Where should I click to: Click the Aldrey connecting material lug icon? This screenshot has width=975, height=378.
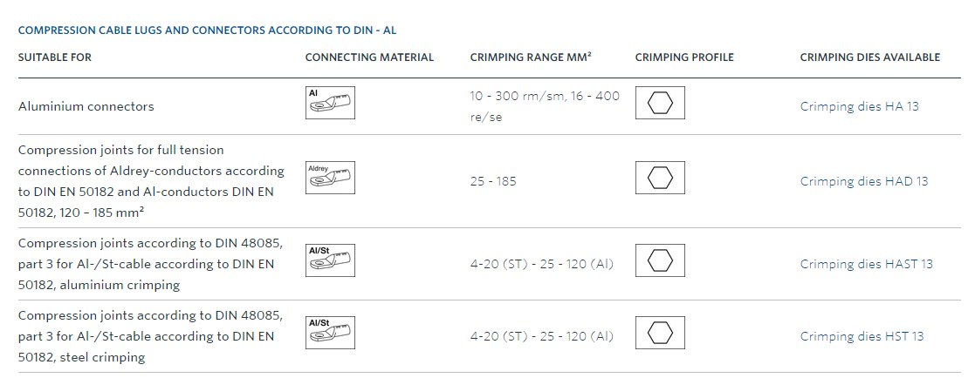pos(331,178)
